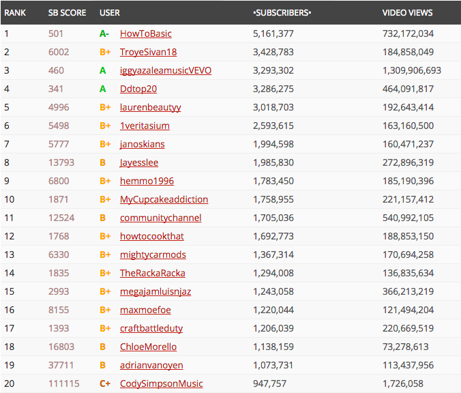Click video views 464,091,817
This screenshot has height=393, width=461.
click(x=408, y=89)
